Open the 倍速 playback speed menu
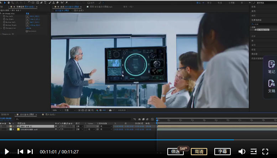277x158 pixels. (x=176, y=152)
